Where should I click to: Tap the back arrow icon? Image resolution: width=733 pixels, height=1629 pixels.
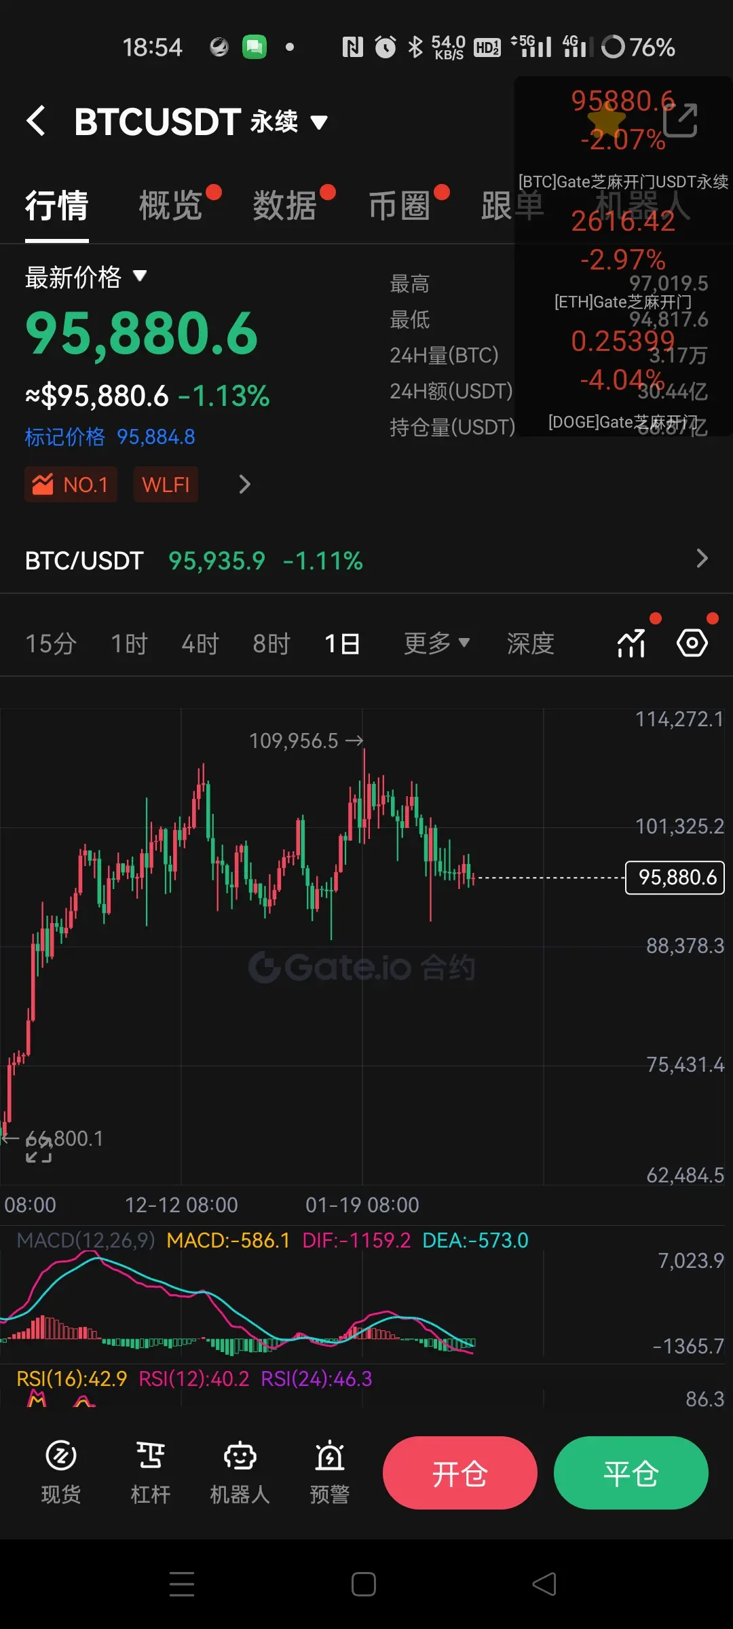(37, 121)
